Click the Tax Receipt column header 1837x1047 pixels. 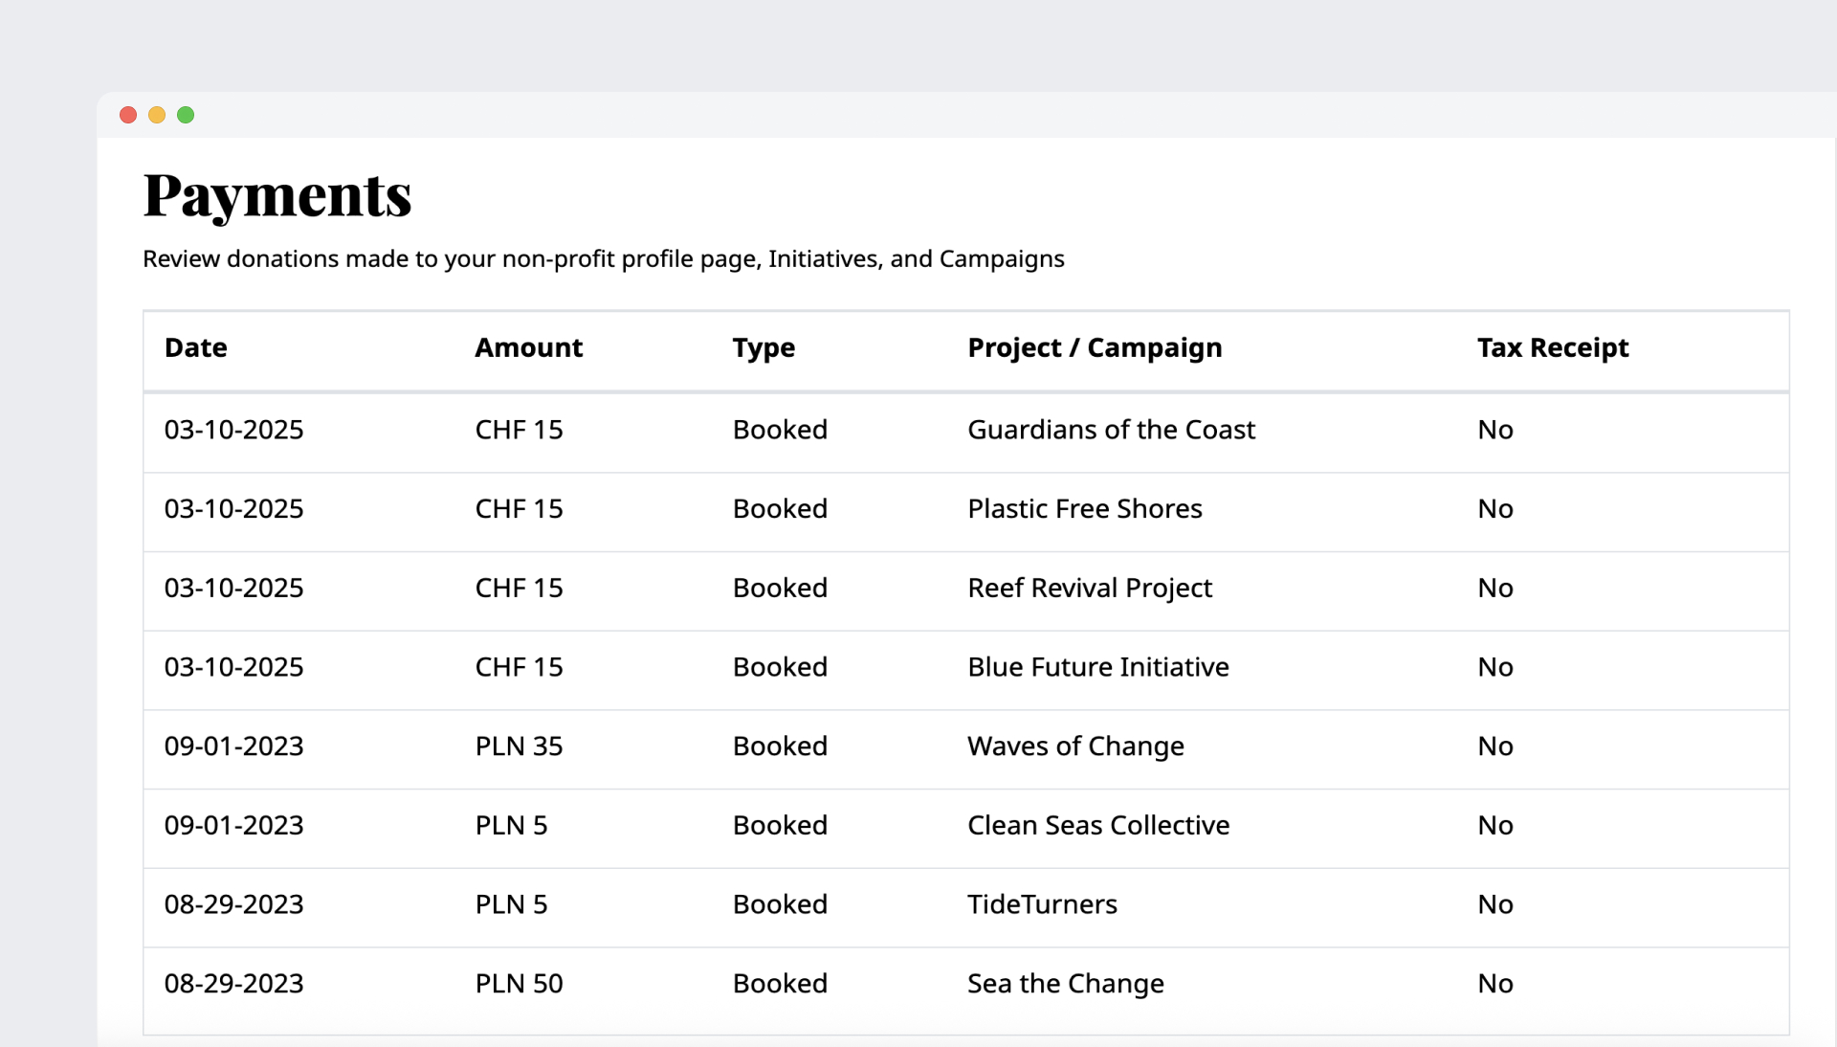pyautogui.click(x=1552, y=347)
